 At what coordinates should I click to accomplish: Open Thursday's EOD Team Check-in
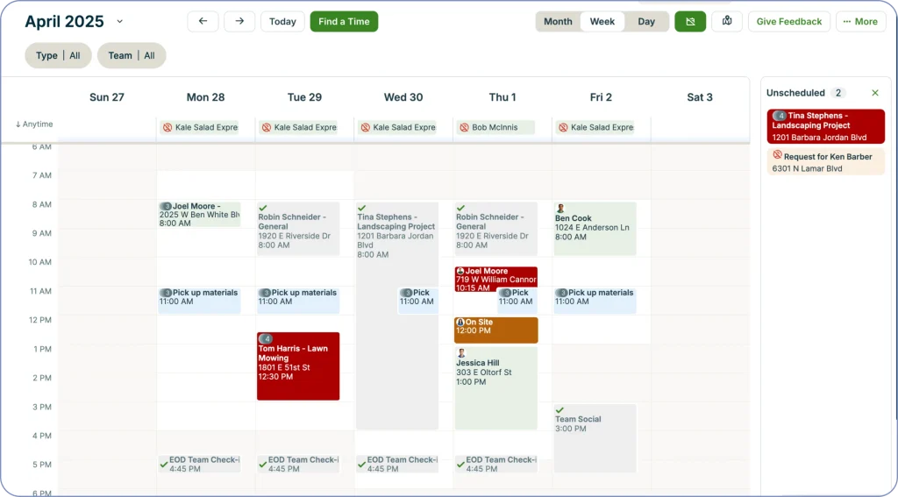[496, 464]
